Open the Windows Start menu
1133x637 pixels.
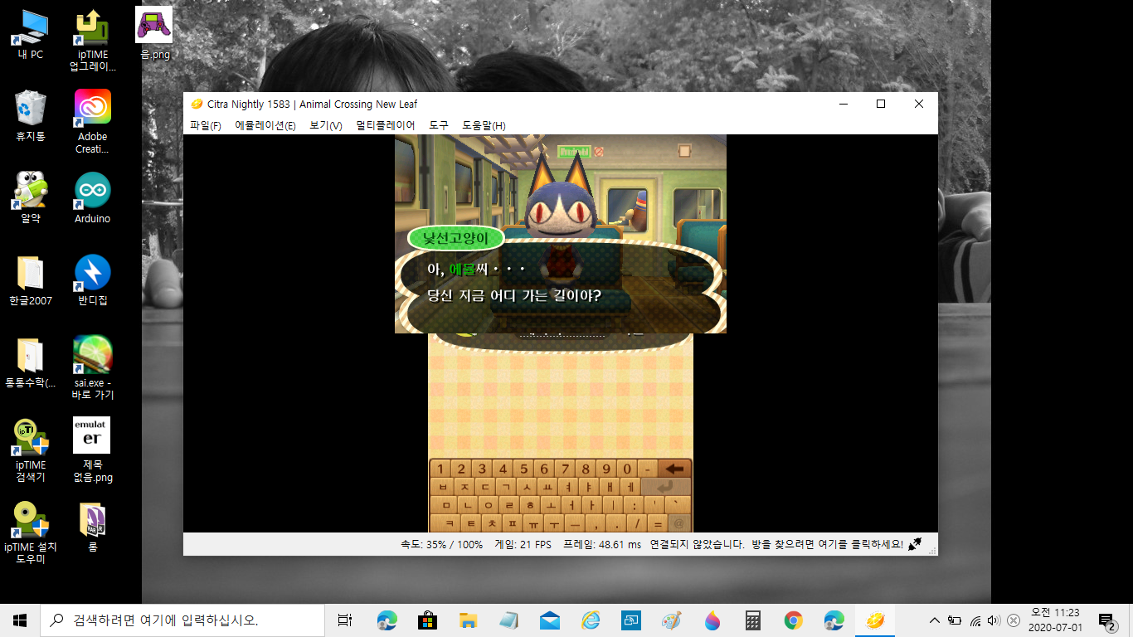[20, 620]
